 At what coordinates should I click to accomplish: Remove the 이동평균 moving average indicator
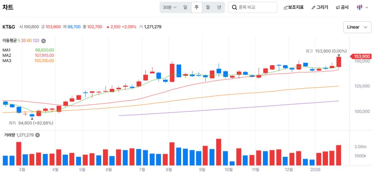[43, 41]
